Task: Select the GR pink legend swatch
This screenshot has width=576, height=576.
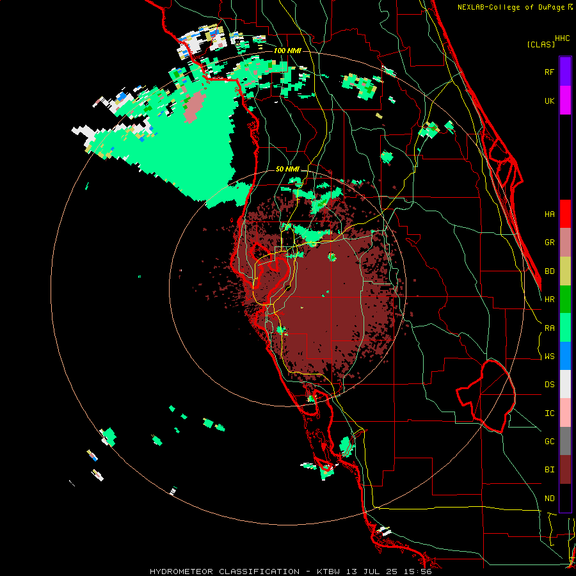Action: [565, 243]
